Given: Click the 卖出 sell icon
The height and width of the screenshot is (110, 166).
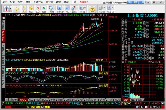Looking at the screenshot, I should (44, 9).
